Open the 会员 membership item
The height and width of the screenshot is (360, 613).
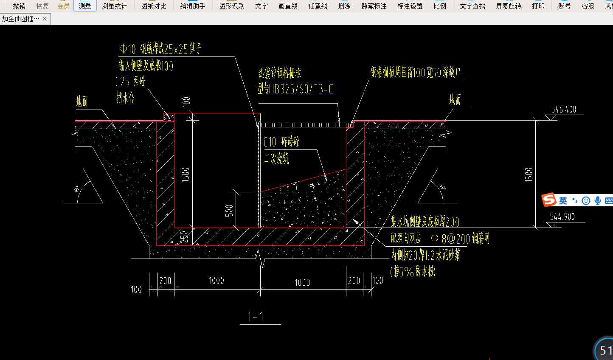[x=64, y=6]
